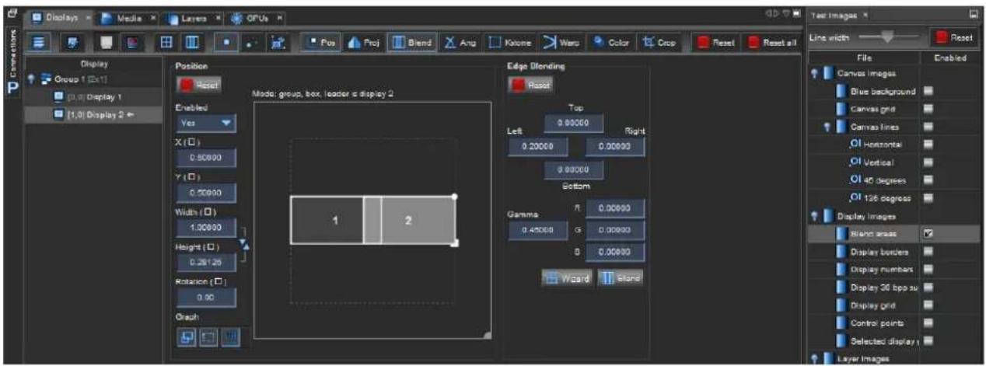The height and width of the screenshot is (366, 986).
Task: Click the single dot toolbar icon
Action: pos(225,44)
